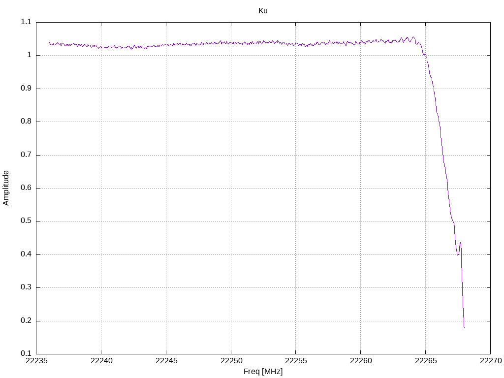Click the y-axis tick label 0.5
504x378 pixels.
tap(26, 221)
